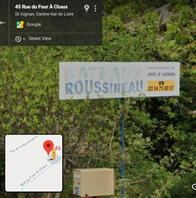The image size is (196, 198).
Task: Click the Street View label
Action: [x=40, y=38]
